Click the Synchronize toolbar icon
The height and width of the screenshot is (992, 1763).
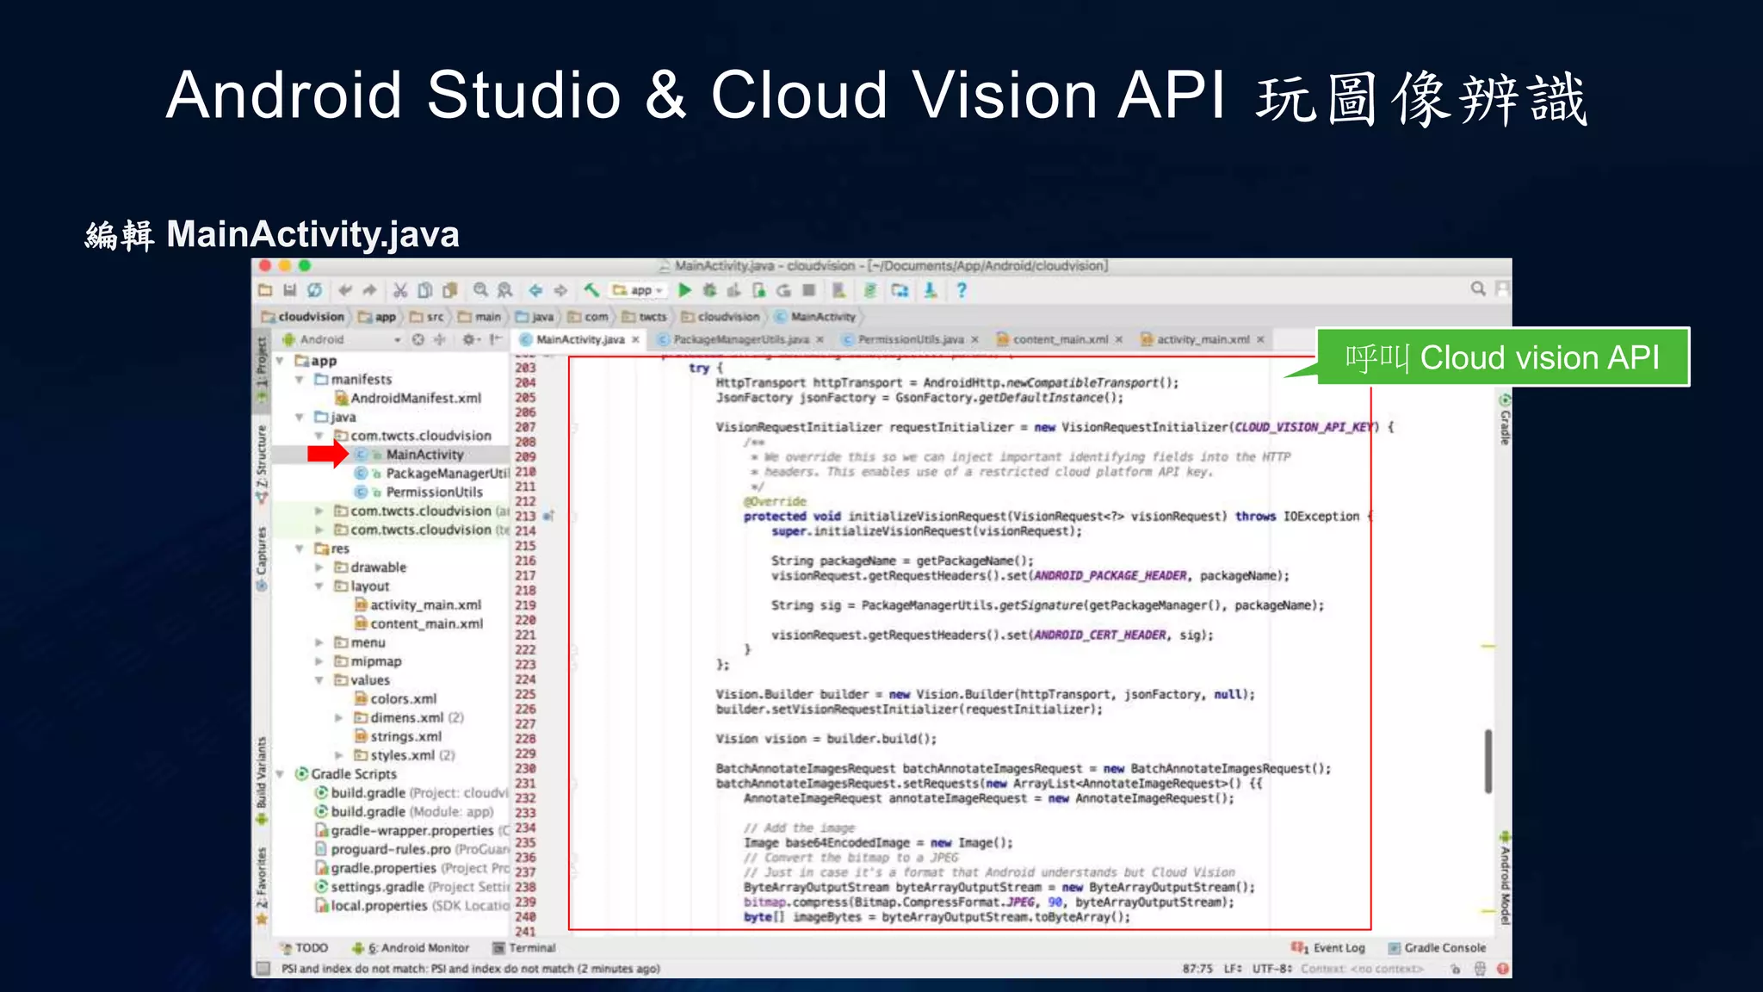click(315, 290)
